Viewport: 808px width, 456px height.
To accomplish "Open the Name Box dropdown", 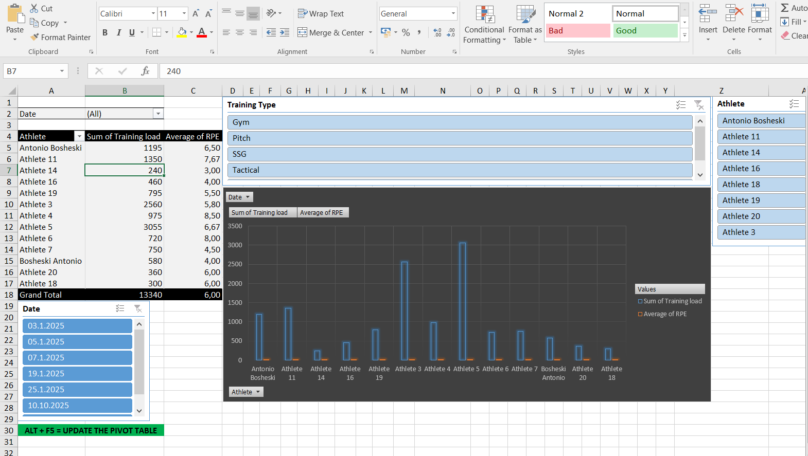I will (x=62, y=71).
